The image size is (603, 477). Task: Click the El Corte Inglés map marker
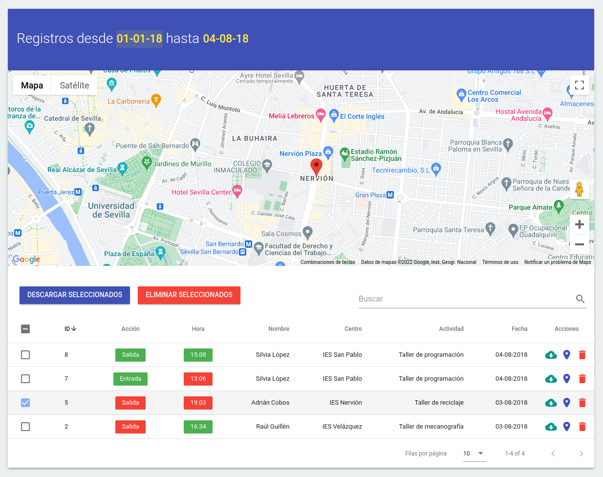point(334,115)
